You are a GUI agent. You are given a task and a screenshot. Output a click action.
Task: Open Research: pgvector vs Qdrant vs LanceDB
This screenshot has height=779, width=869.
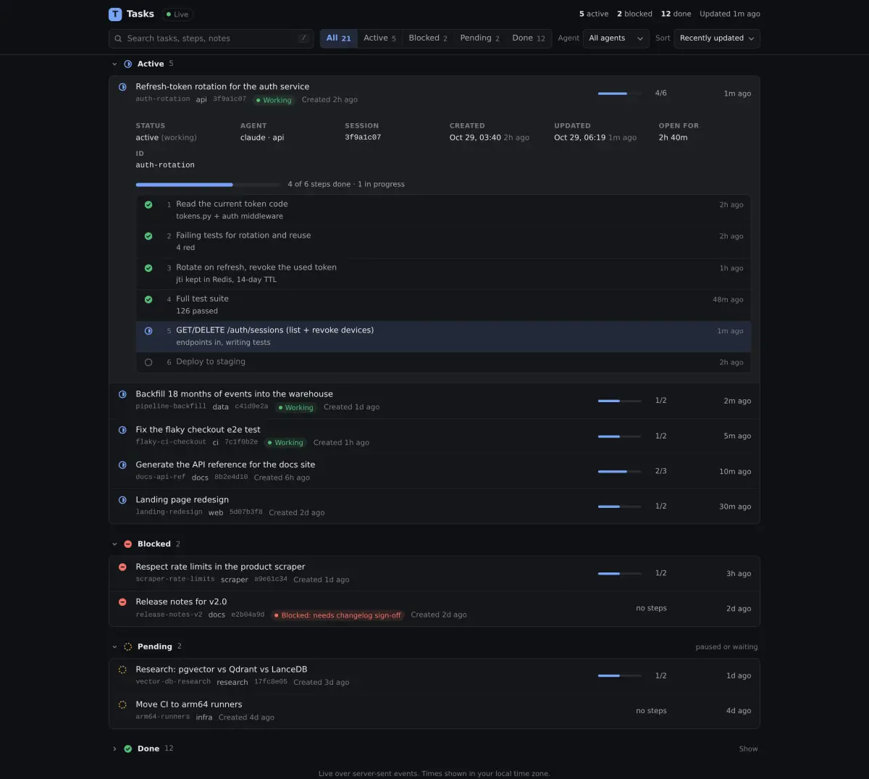click(434, 675)
